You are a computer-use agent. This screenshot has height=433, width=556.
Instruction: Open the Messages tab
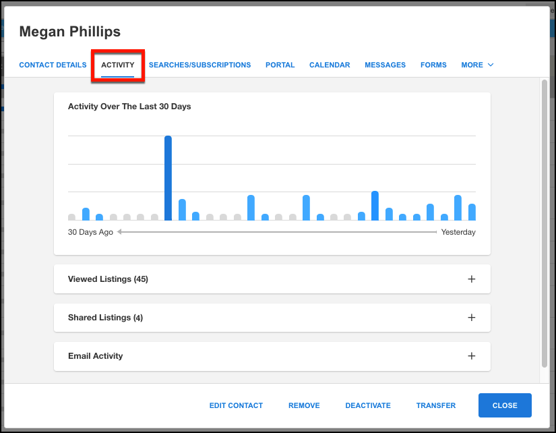(385, 65)
